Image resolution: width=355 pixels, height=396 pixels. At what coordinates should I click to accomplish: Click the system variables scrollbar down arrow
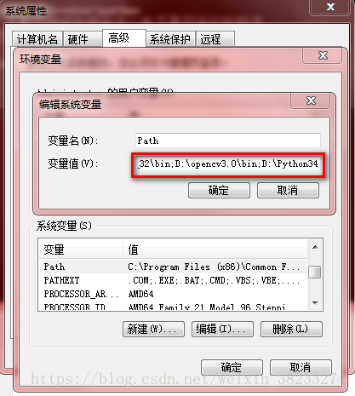click(x=315, y=303)
